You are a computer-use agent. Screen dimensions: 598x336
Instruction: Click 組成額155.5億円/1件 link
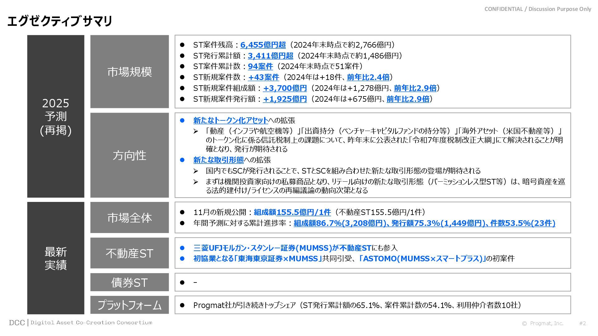292,212
